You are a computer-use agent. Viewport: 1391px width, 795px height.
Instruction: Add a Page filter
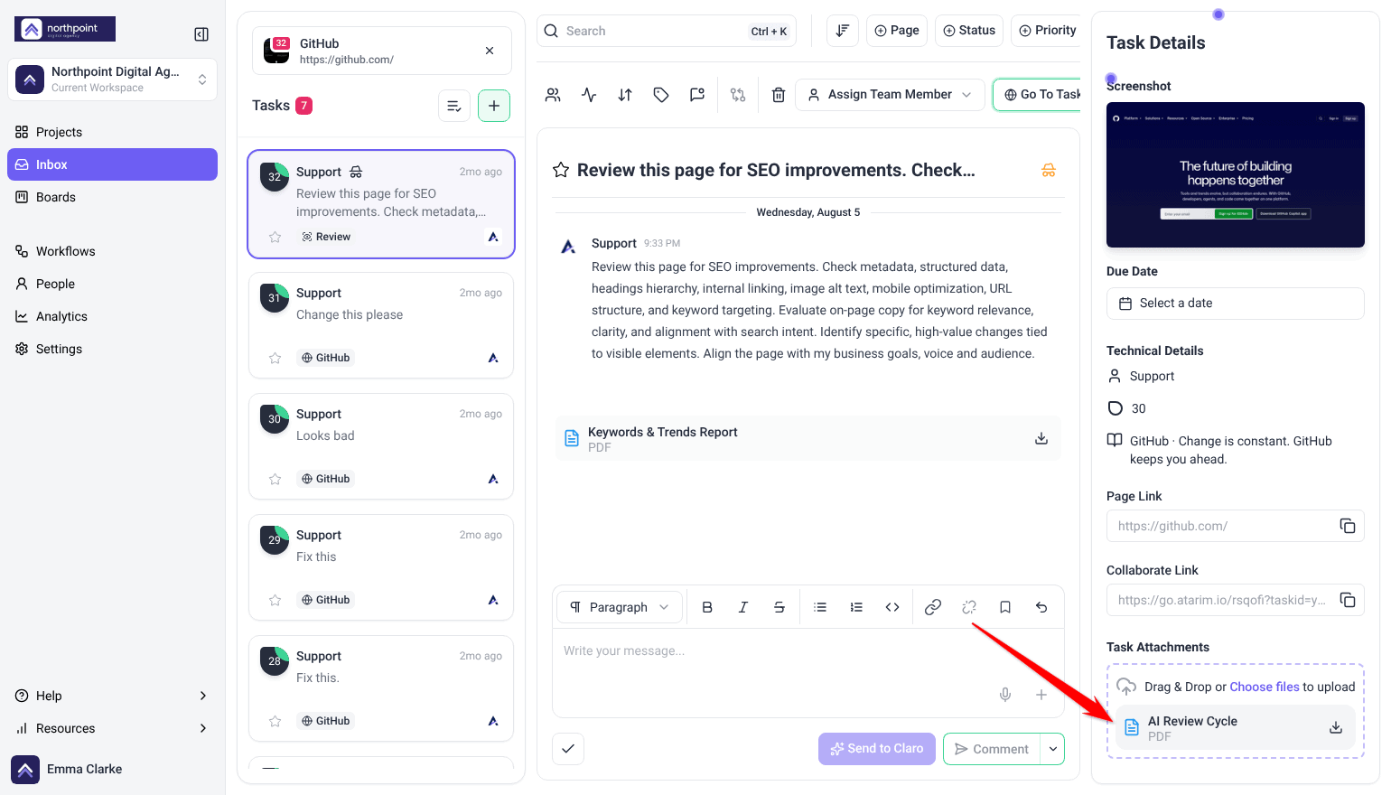pyautogui.click(x=896, y=31)
